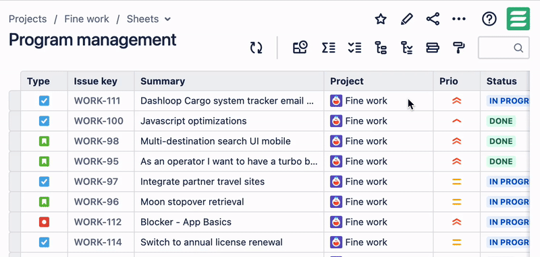Image resolution: width=540 pixels, height=257 pixels.
Task: Open issue WORK-100
Action: [99, 121]
